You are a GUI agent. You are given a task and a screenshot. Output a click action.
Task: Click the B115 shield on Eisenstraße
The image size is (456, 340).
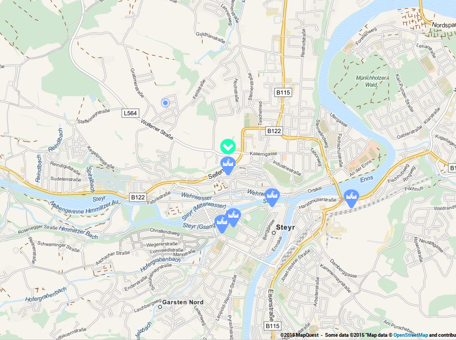tap(273, 326)
